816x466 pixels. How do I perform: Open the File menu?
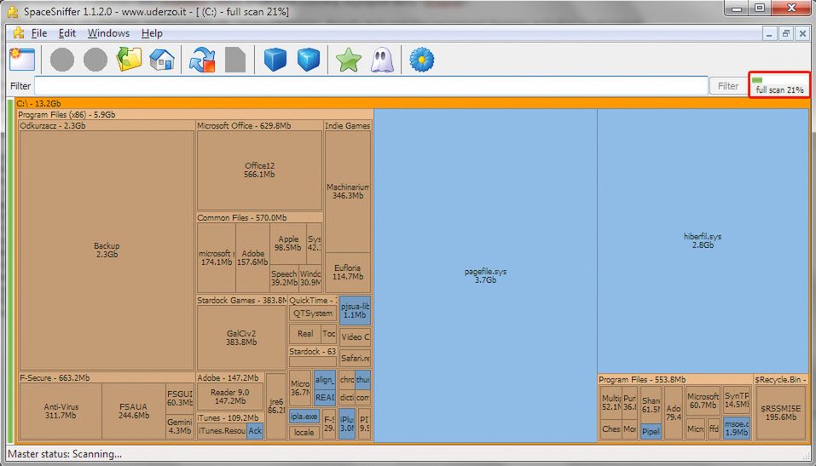tap(39, 32)
